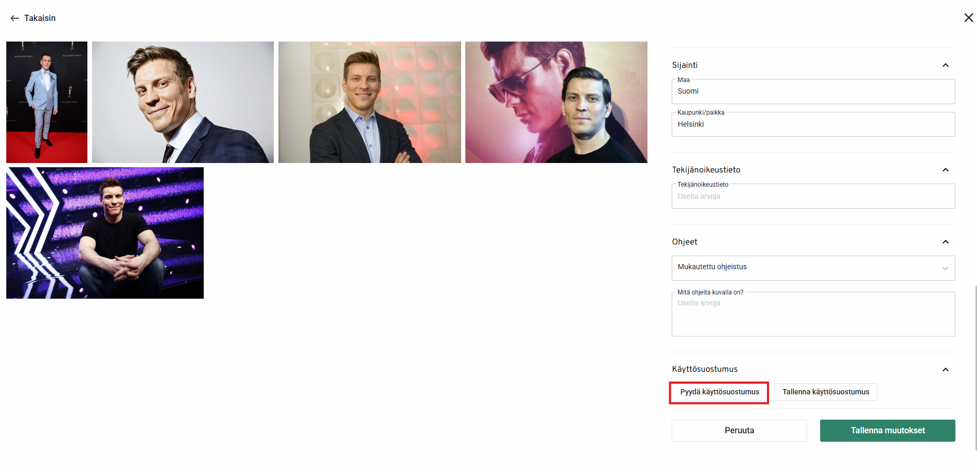Viewport: 977px width, 468px height.
Task: Edit the Kaupunki/paikka field with Helsinki
Action: tap(813, 125)
